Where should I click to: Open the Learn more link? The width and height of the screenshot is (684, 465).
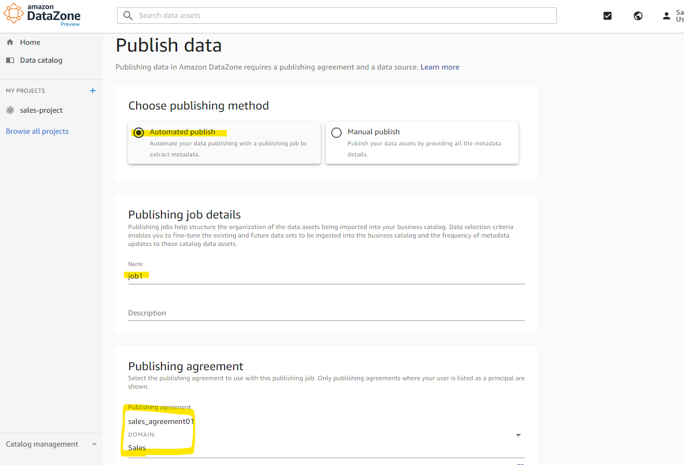pyautogui.click(x=440, y=67)
